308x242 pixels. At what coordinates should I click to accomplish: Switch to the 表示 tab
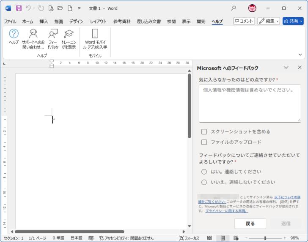(186, 22)
